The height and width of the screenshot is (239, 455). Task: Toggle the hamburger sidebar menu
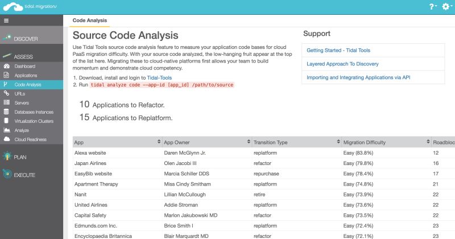[6, 20]
